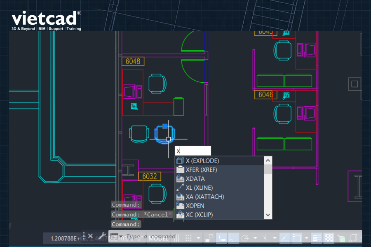Viewport: 371px width, 247px height.
Task: Toggle Transparency checkerboard icon
Action: pyautogui.click(x=329, y=238)
